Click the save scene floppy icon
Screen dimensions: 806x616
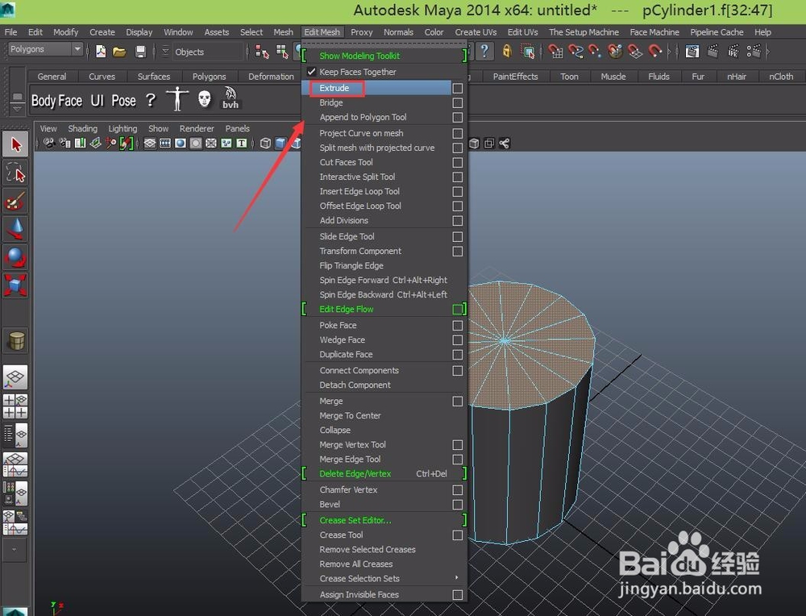click(x=140, y=52)
